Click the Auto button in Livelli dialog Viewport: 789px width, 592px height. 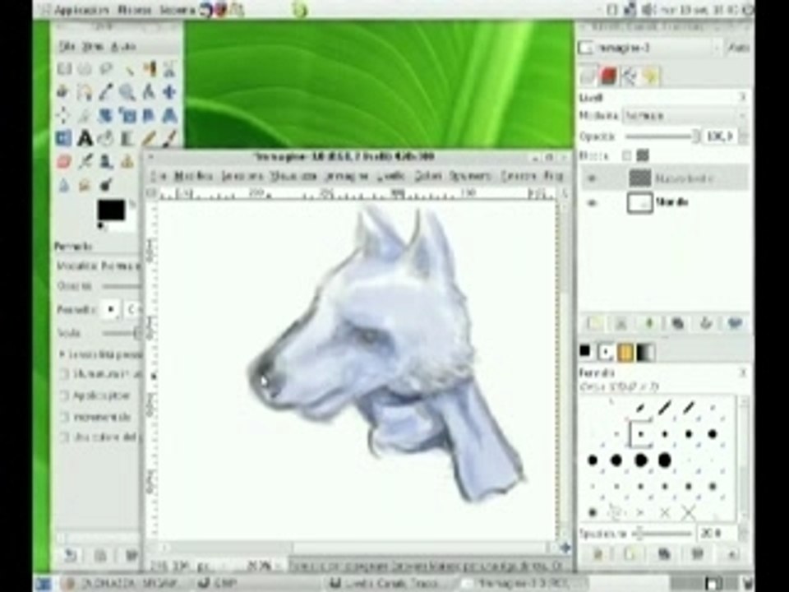(x=738, y=48)
